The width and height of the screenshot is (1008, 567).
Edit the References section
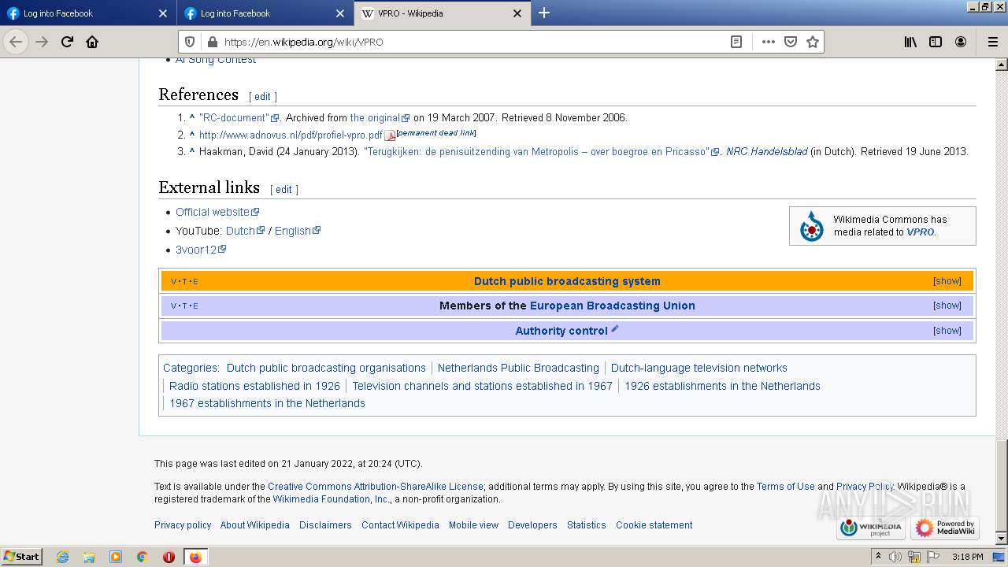pos(262,97)
